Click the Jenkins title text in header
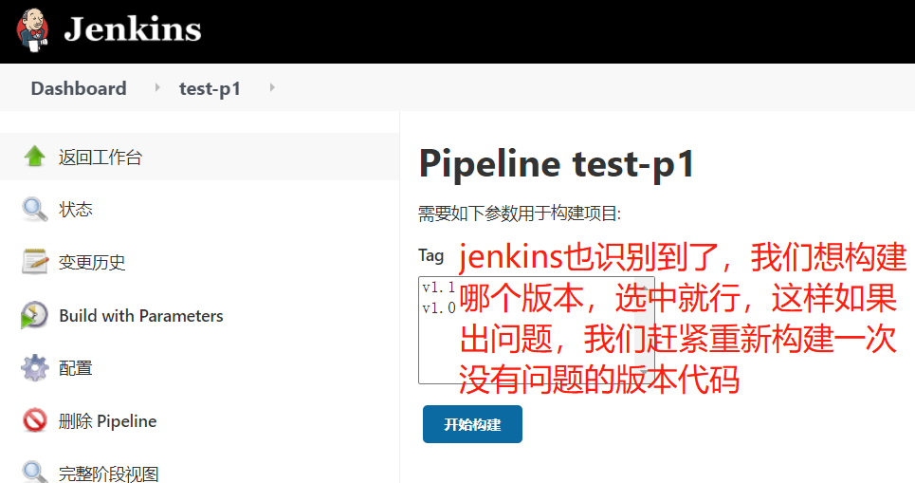The height and width of the screenshot is (483, 915). (133, 29)
